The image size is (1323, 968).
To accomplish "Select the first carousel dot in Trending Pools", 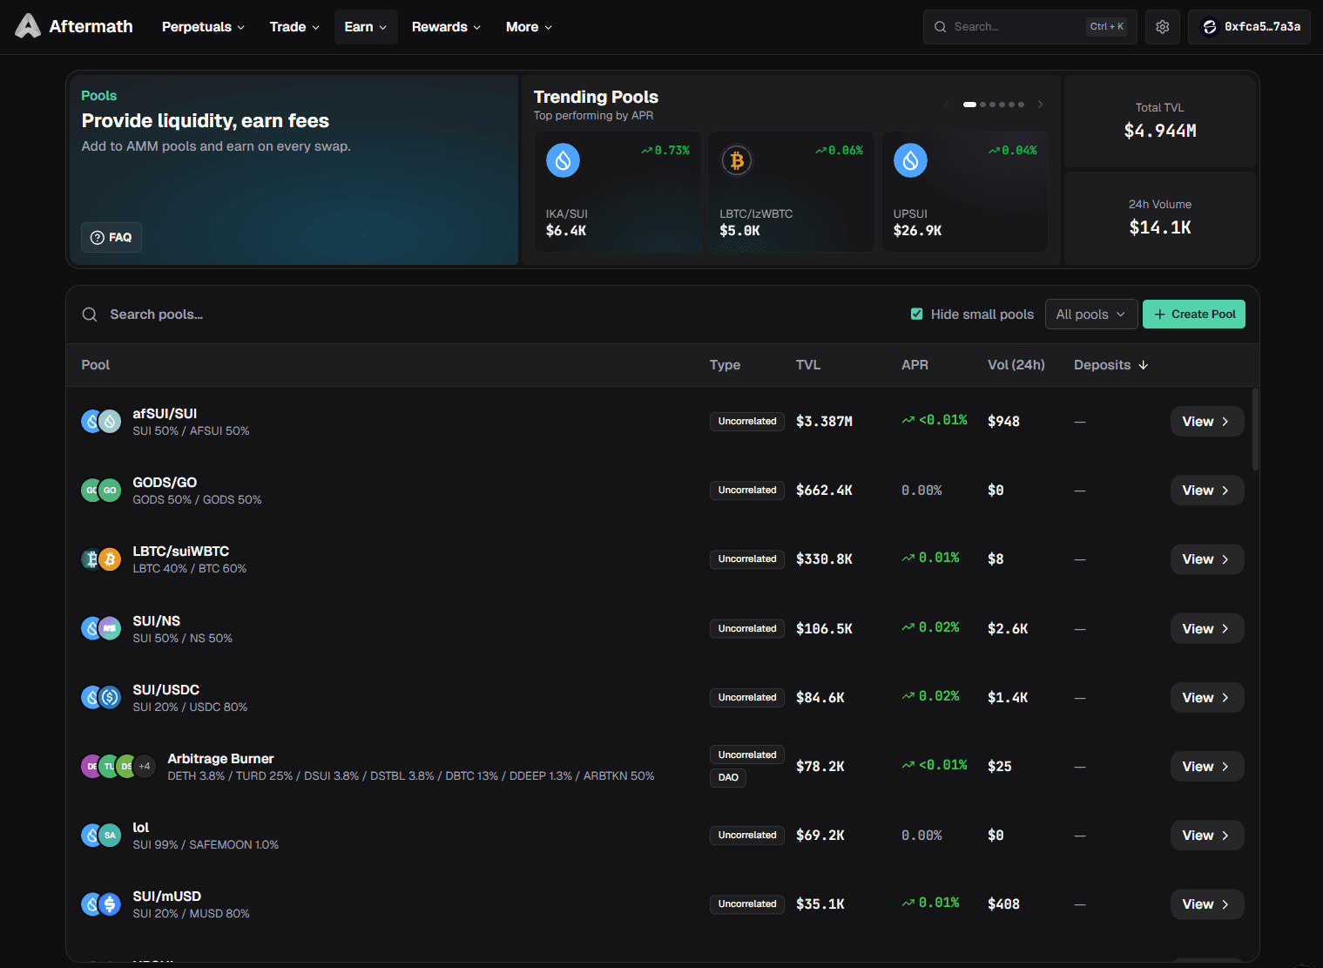I will point(969,105).
